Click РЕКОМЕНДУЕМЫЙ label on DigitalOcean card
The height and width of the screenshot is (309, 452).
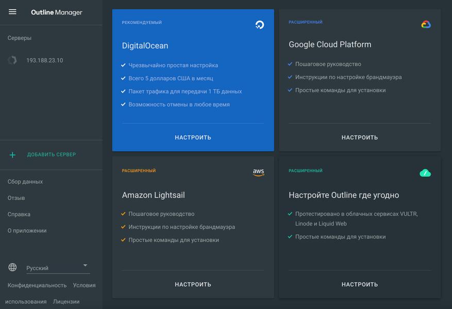[142, 23]
